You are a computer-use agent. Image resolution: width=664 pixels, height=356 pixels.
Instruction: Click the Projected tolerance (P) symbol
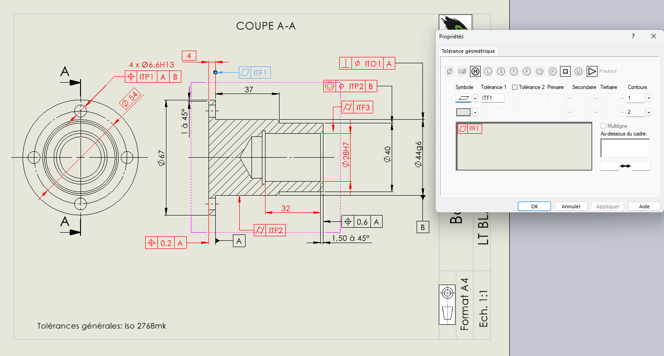[x=552, y=71]
